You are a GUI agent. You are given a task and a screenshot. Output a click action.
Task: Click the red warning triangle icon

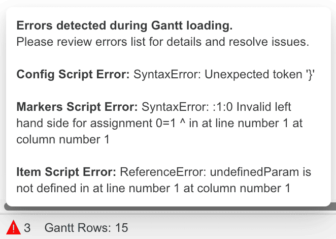pyautogui.click(x=14, y=227)
